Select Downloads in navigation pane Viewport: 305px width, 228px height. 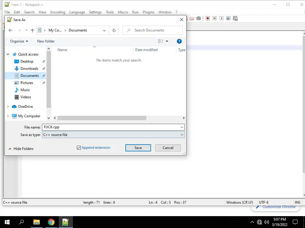[x=29, y=69]
